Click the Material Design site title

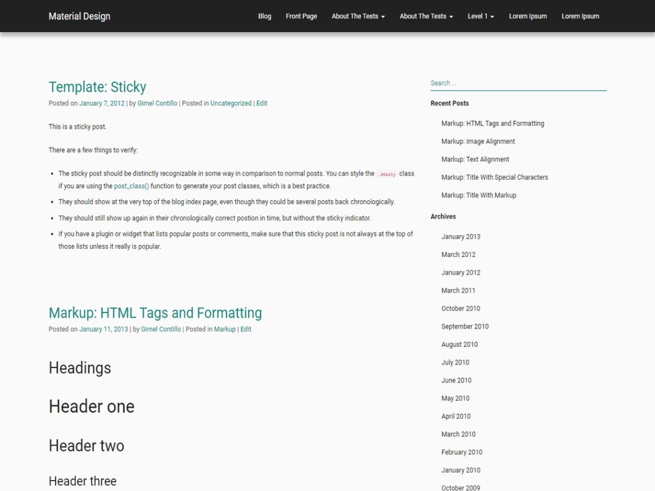tap(79, 16)
